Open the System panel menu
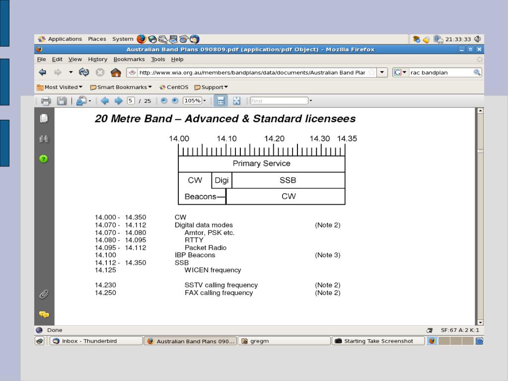The height and width of the screenshot is (381, 508). coord(123,39)
